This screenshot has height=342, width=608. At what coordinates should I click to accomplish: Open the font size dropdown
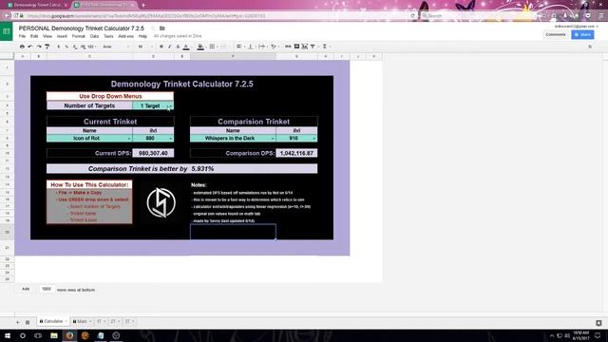tap(144, 47)
